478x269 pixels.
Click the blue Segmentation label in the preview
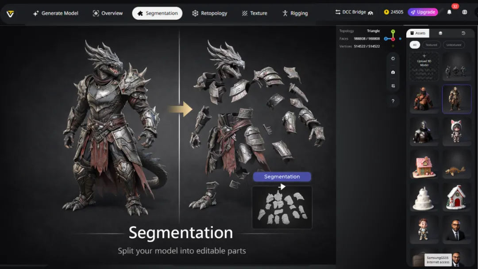tap(282, 177)
